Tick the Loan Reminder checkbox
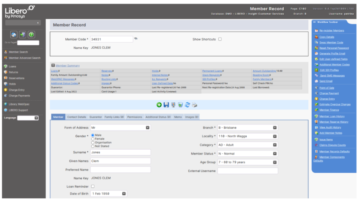Viewport: 359px width, 201px height. point(93,186)
